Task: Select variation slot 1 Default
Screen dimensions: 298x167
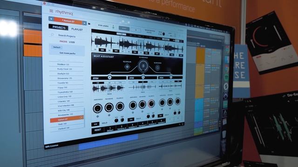Action: click(110, 129)
